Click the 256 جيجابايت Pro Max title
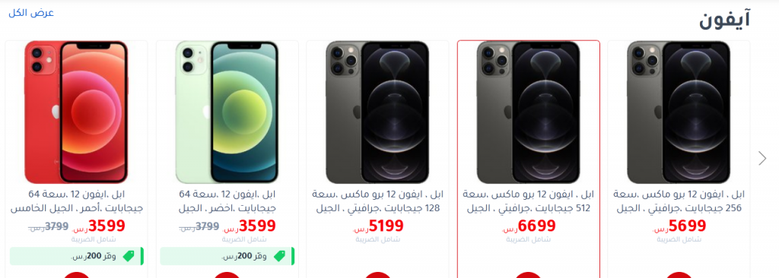779x278 pixels. pos(679,201)
